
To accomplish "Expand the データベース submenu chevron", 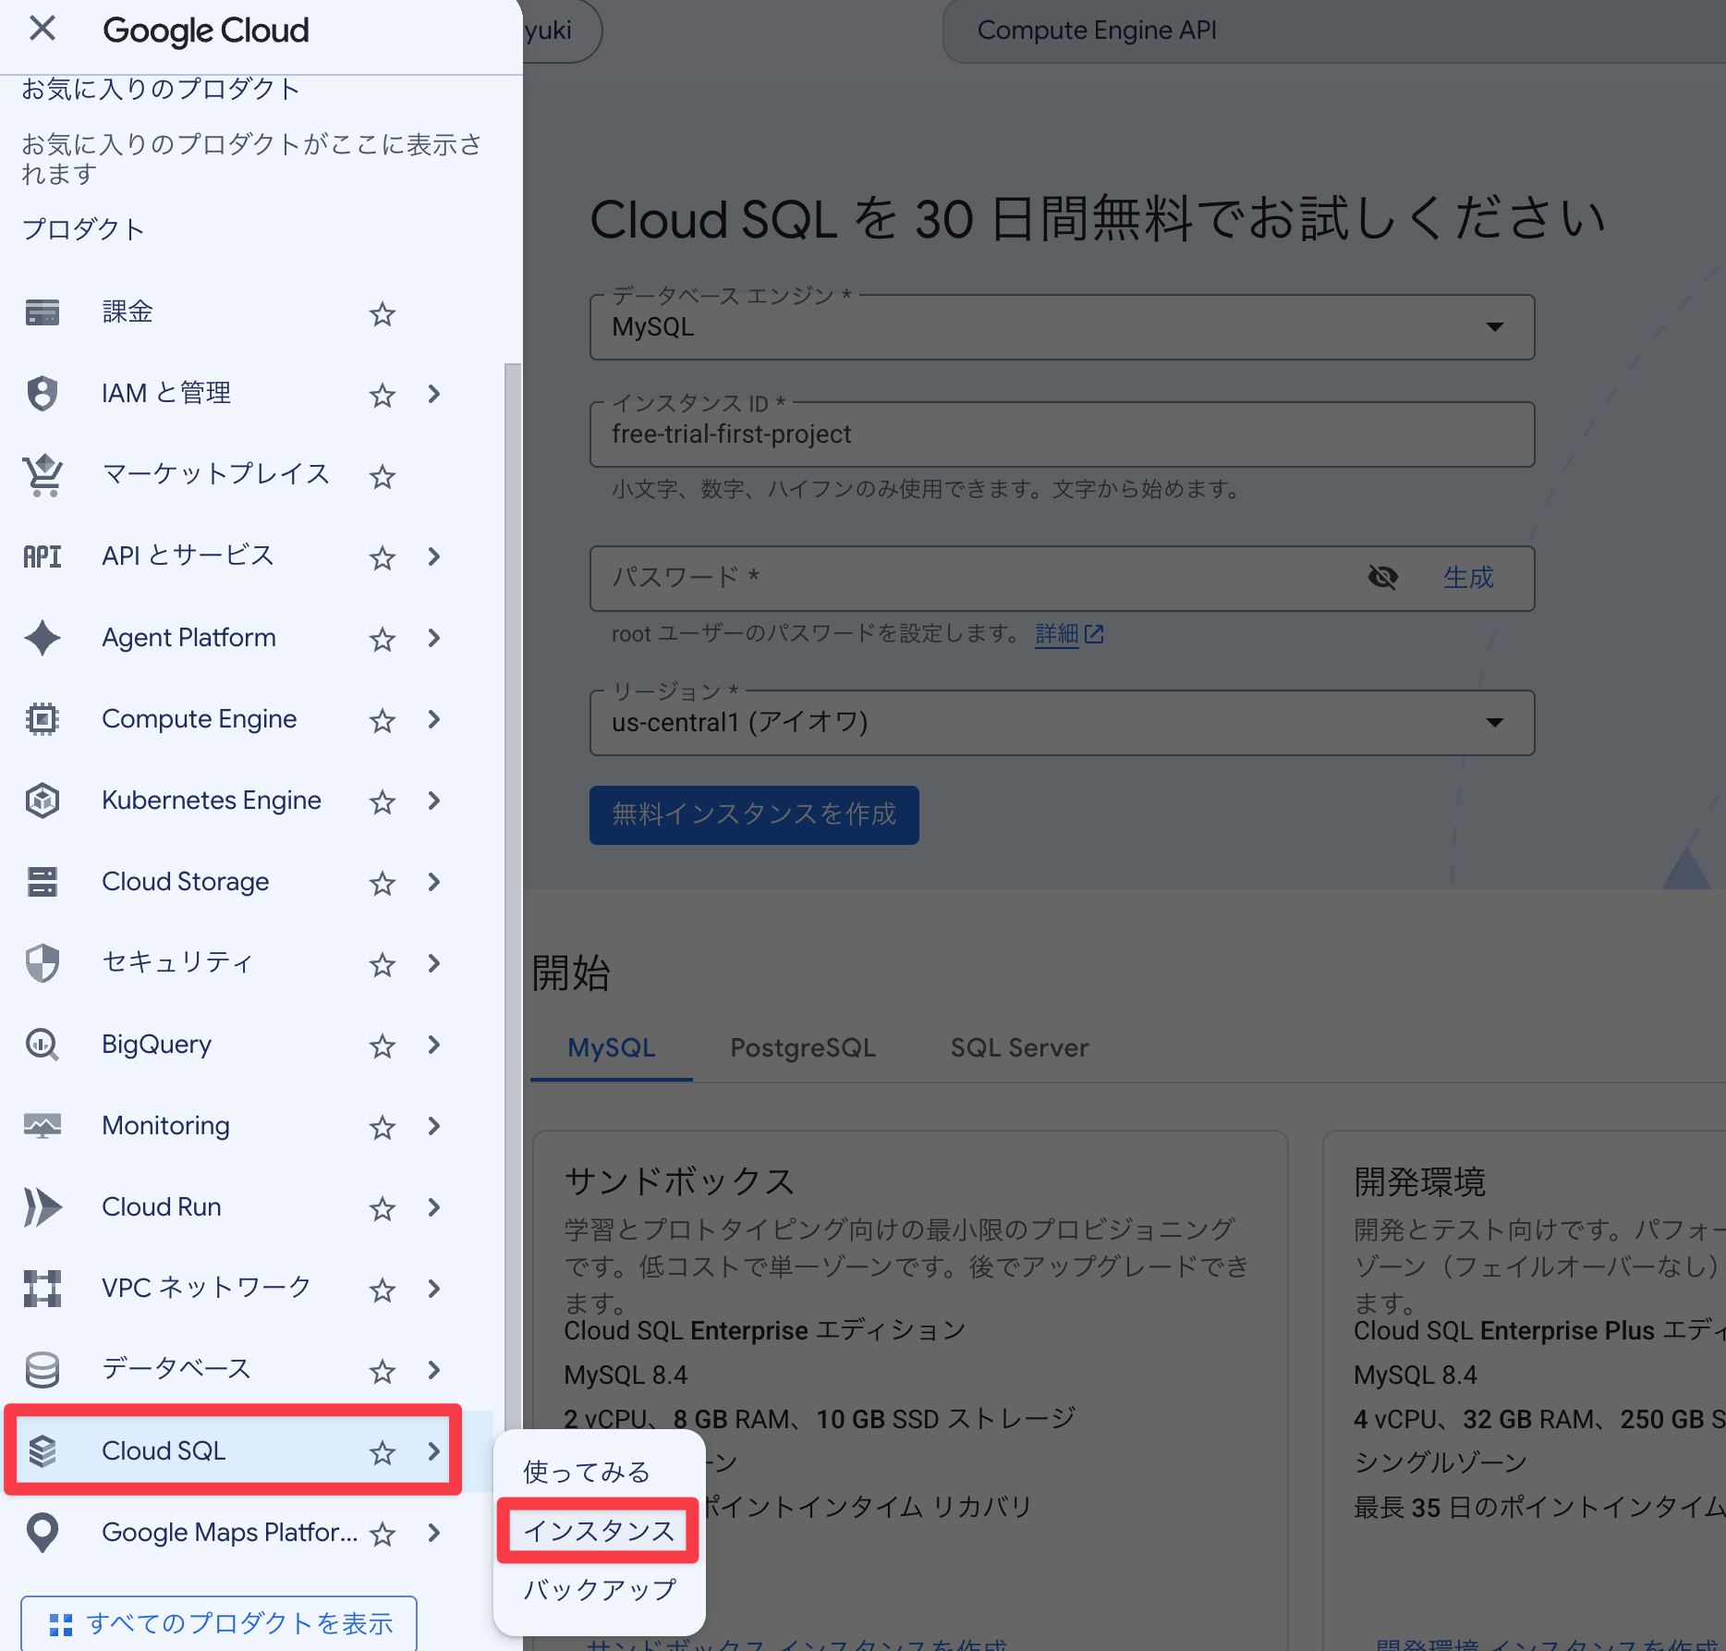I will [x=434, y=1370].
